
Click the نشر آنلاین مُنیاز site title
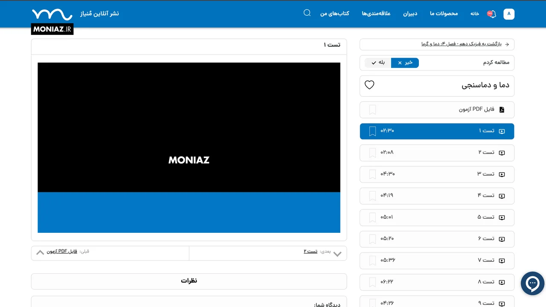[x=99, y=14]
